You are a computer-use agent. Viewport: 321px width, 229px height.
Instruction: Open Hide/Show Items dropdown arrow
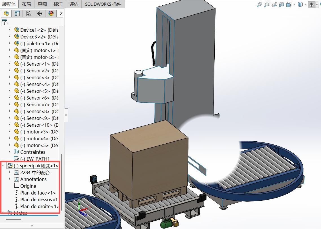tap(317, 5)
